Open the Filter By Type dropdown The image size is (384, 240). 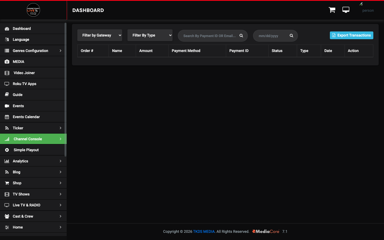pyautogui.click(x=150, y=35)
